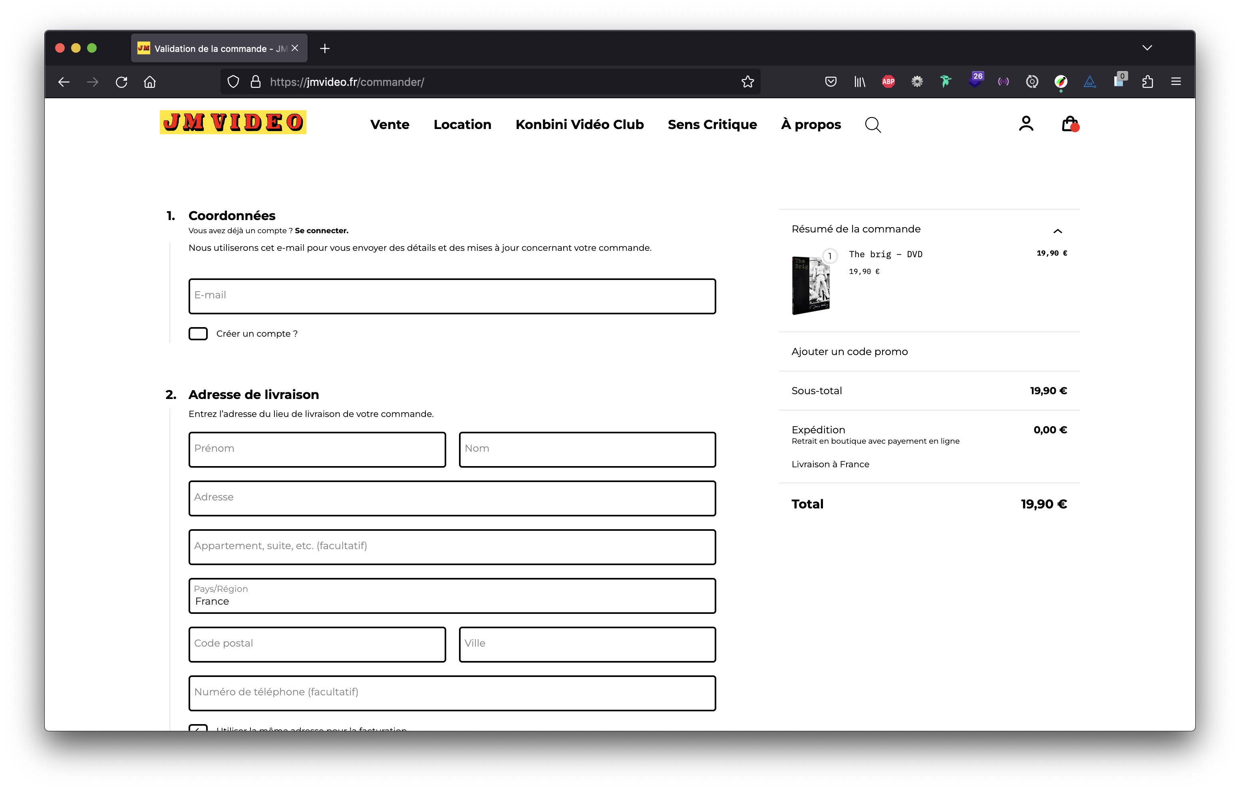
Task: Click the gear-shaped extension icon in toolbar
Action: [917, 81]
